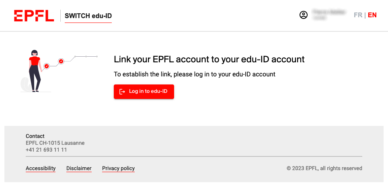
Task: Open the SWITCH edu-ID header tab
Action: [88, 16]
